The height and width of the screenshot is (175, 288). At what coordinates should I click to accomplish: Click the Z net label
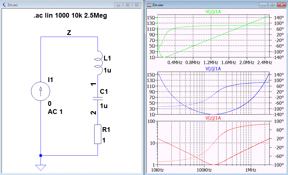point(69,33)
